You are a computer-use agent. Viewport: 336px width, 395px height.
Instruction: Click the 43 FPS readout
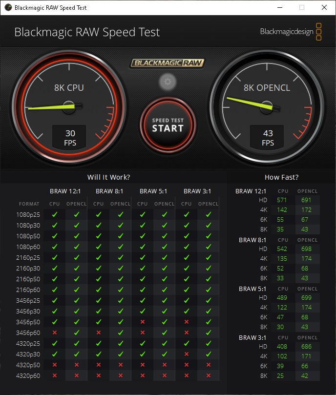pos(268,138)
